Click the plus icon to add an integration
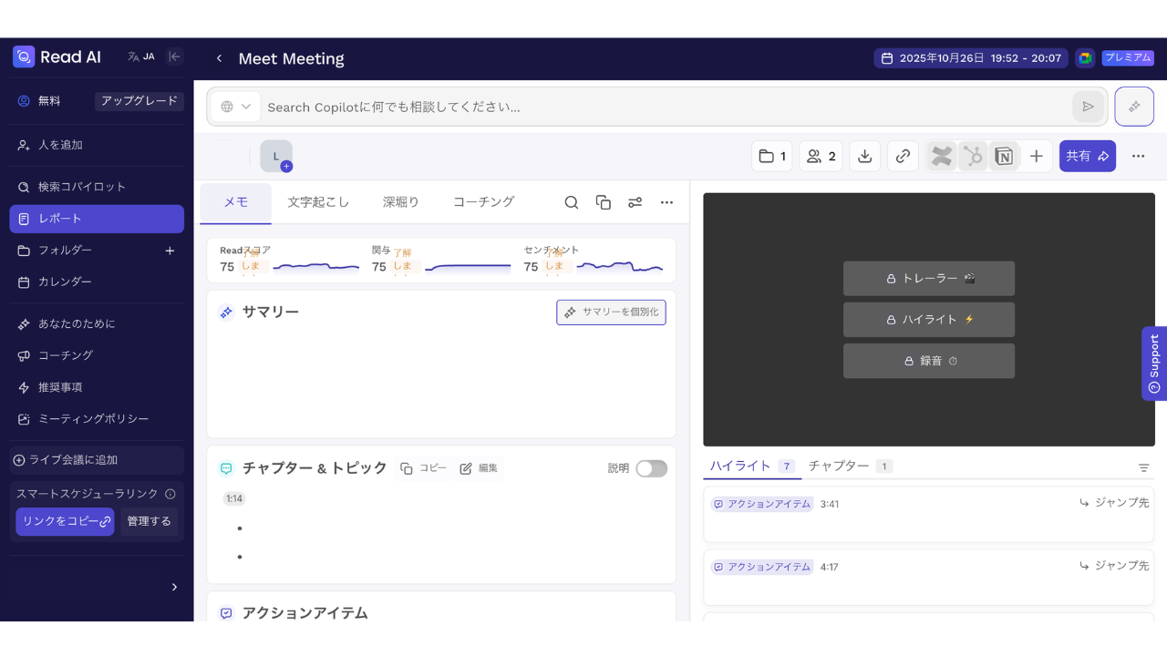 1036,156
